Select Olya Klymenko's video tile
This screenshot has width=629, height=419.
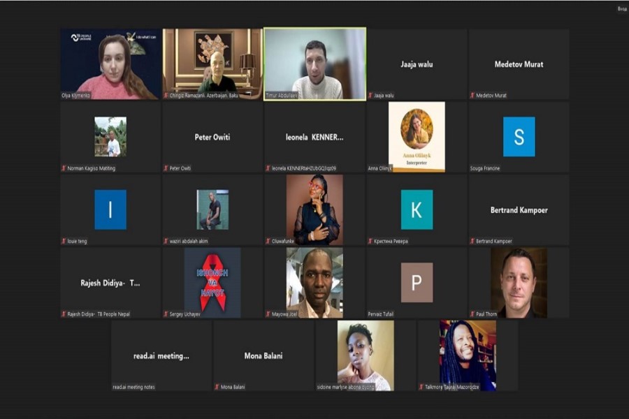110,64
